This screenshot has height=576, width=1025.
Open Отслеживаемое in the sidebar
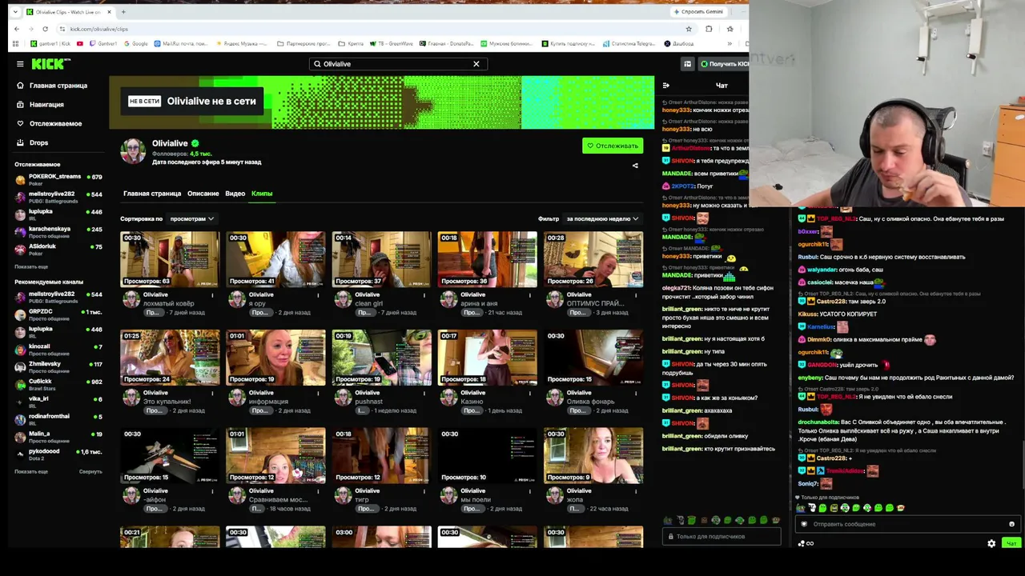point(55,124)
